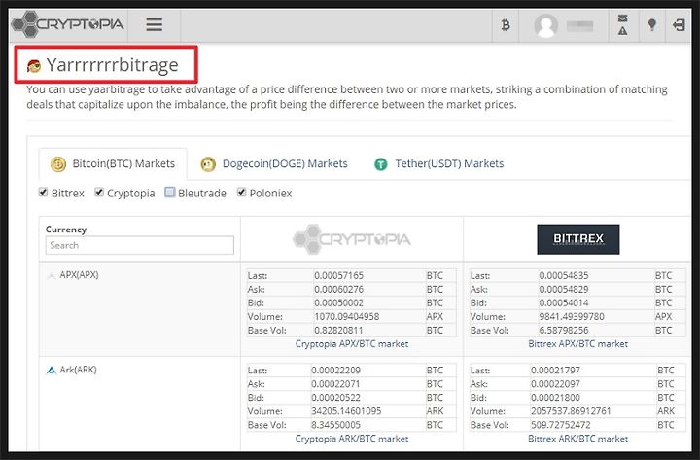Click Cryptopia ARK last price 0.00022209
This screenshot has width=700, height=460.
tap(335, 371)
